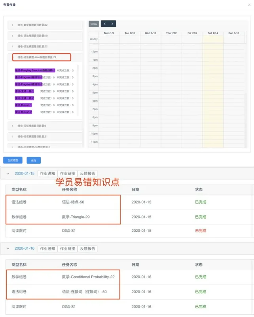Image resolution: width=254 pixels, height=317 pixels.
Task: Open the 2020-01-16 date link
Action: (25, 248)
